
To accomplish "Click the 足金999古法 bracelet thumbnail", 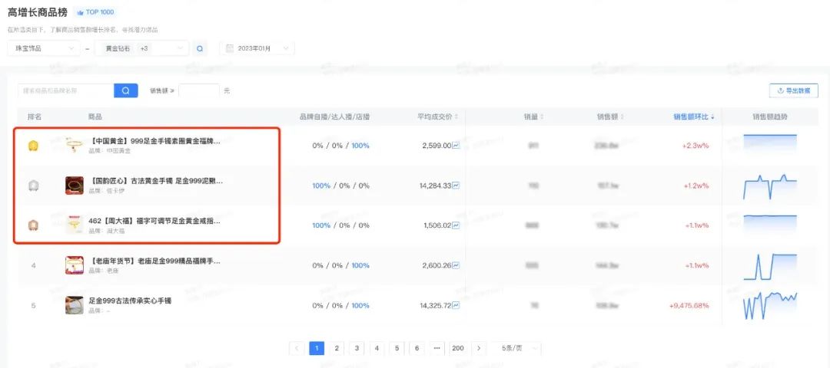I will (x=74, y=305).
